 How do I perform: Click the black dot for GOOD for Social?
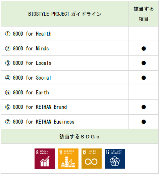tap(144, 78)
